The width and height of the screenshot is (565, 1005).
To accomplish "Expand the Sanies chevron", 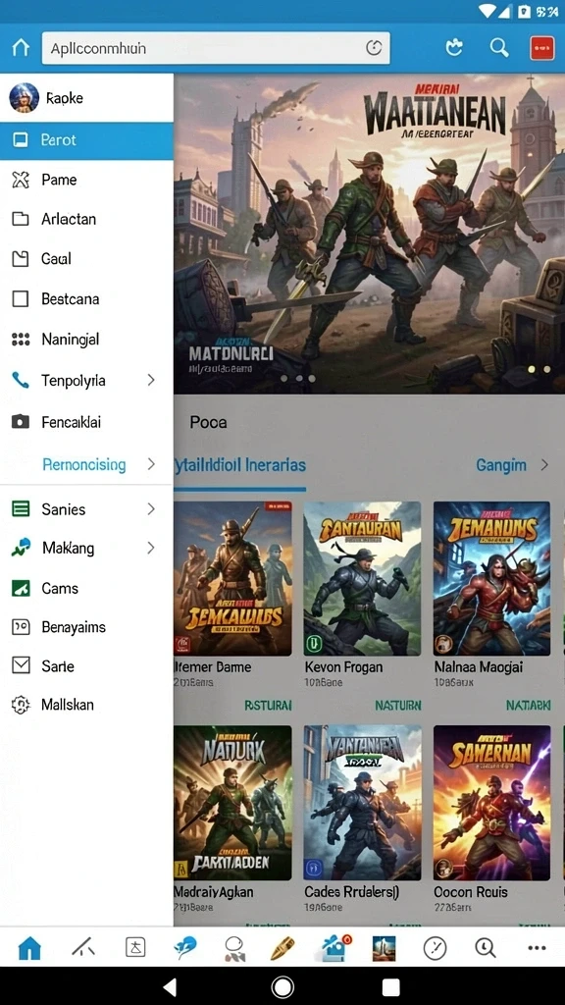I will point(151,509).
